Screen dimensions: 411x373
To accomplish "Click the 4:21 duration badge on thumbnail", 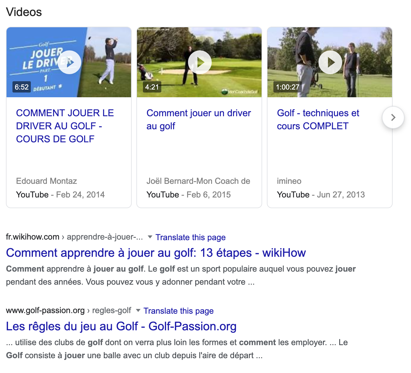I will click(x=152, y=87).
